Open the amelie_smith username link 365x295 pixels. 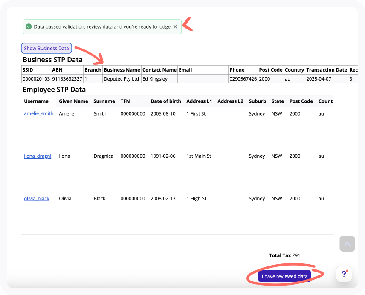pos(39,113)
